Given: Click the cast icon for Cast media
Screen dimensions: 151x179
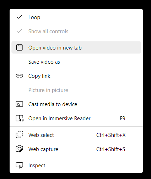Looking at the screenshot, I should tap(20, 104).
